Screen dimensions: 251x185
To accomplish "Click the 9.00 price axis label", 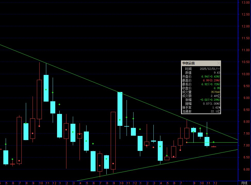I will pos(246,98).
